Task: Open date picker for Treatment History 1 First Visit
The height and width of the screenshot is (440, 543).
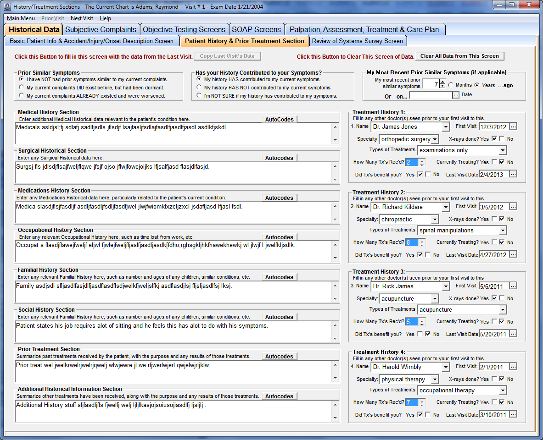Action: (x=513, y=126)
